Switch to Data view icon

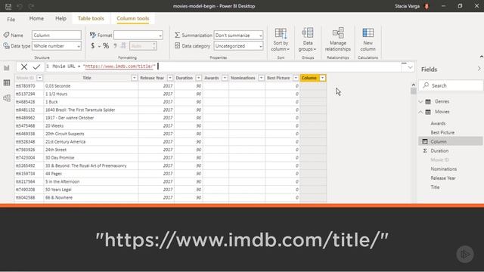click(x=7, y=82)
